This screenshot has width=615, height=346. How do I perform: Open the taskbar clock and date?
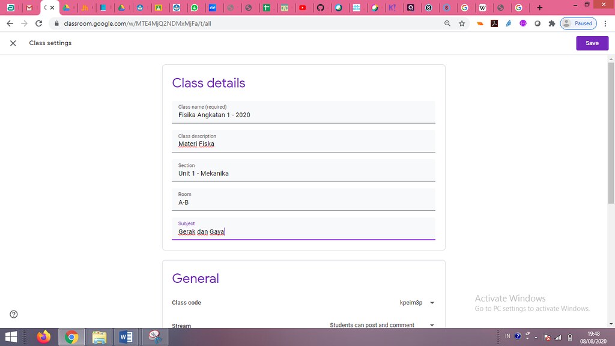pyautogui.click(x=593, y=338)
